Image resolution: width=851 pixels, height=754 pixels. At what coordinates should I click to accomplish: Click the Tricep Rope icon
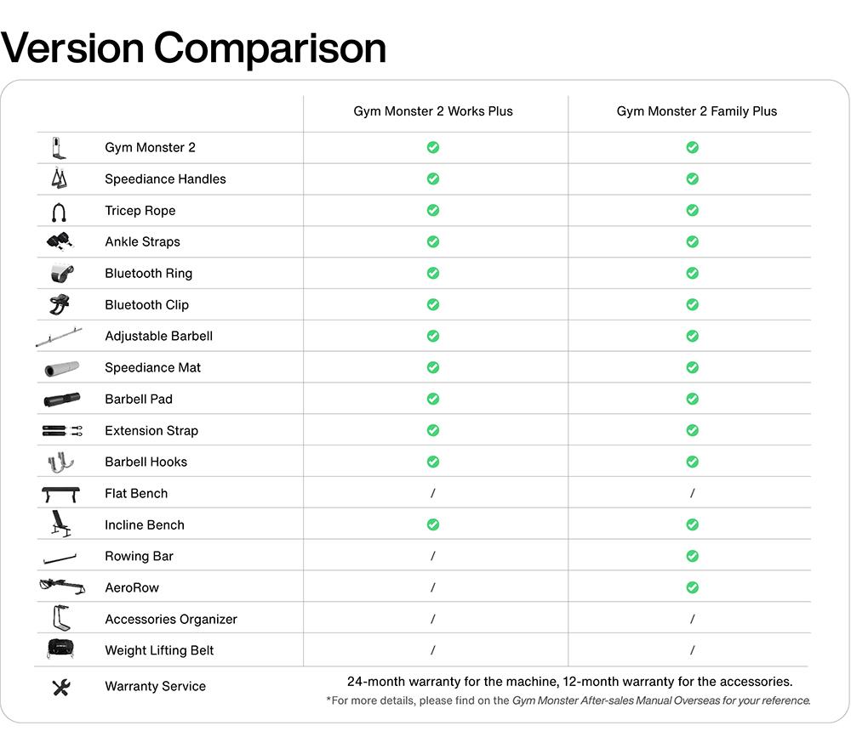click(60, 213)
